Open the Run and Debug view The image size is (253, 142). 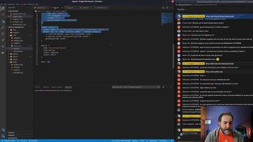click(3, 27)
